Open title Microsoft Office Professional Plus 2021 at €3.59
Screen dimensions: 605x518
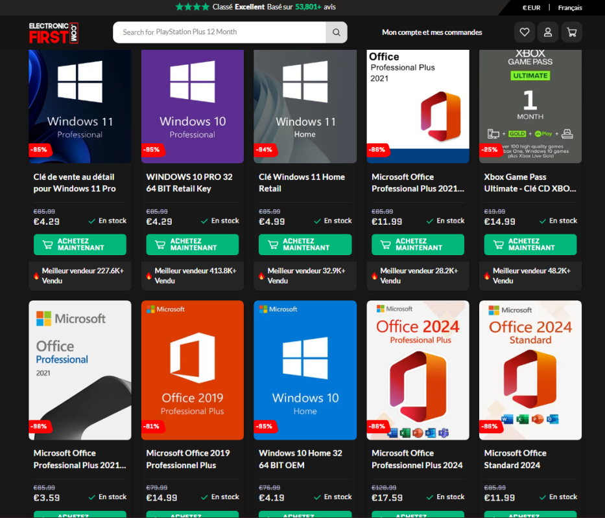point(80,459)
